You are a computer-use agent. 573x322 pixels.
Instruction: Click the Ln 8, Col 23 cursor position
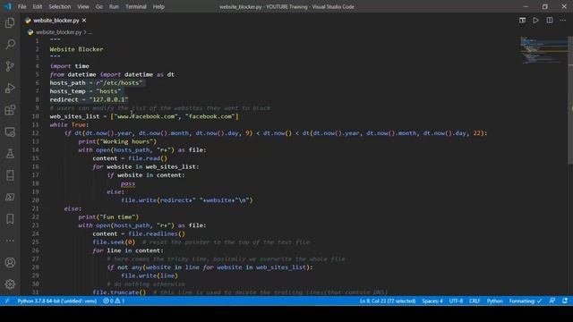tap(388, 301)
